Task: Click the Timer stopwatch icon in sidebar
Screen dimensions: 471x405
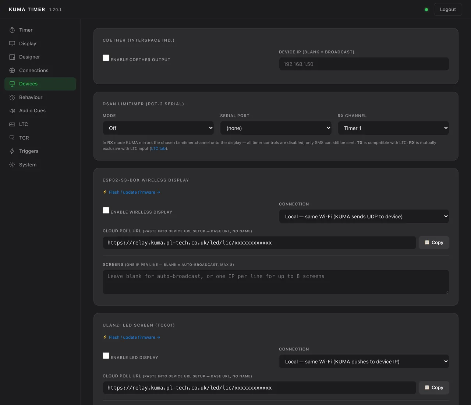Action: [12, 30]
